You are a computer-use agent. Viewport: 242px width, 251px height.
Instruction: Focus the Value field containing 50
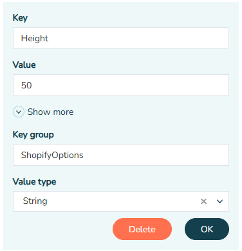pos(121,85)
